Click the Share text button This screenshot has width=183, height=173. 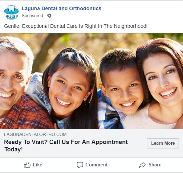(x=155, y=165)
